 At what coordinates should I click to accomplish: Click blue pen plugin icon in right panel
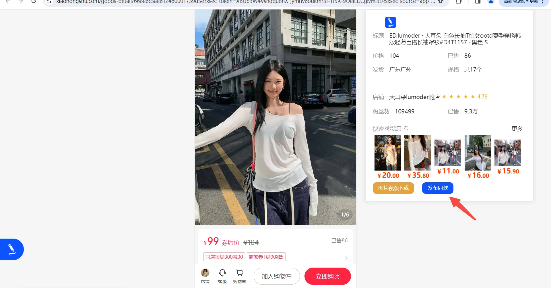(390, 22)
